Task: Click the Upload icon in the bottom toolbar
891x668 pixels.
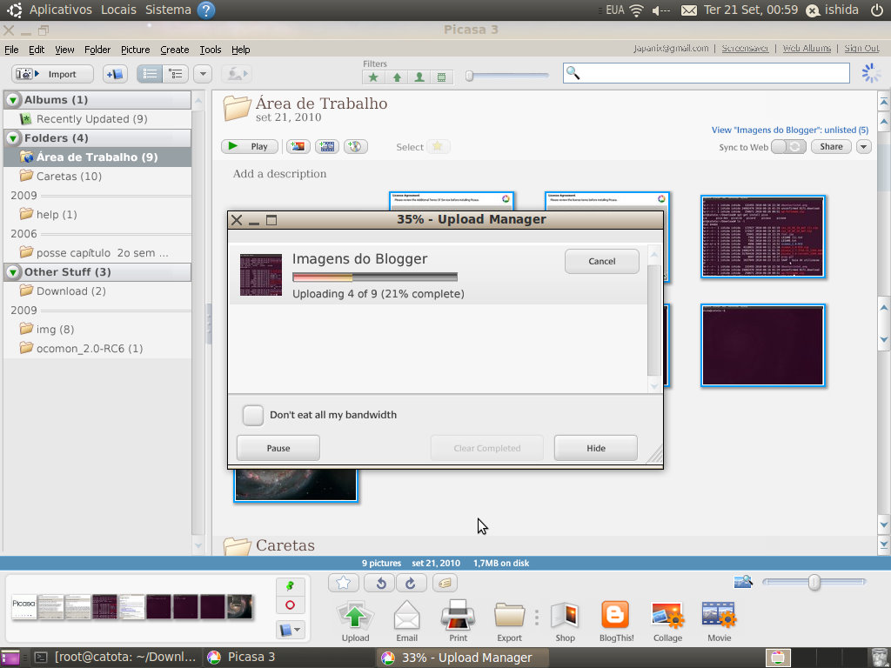Action: click(355, 621)
